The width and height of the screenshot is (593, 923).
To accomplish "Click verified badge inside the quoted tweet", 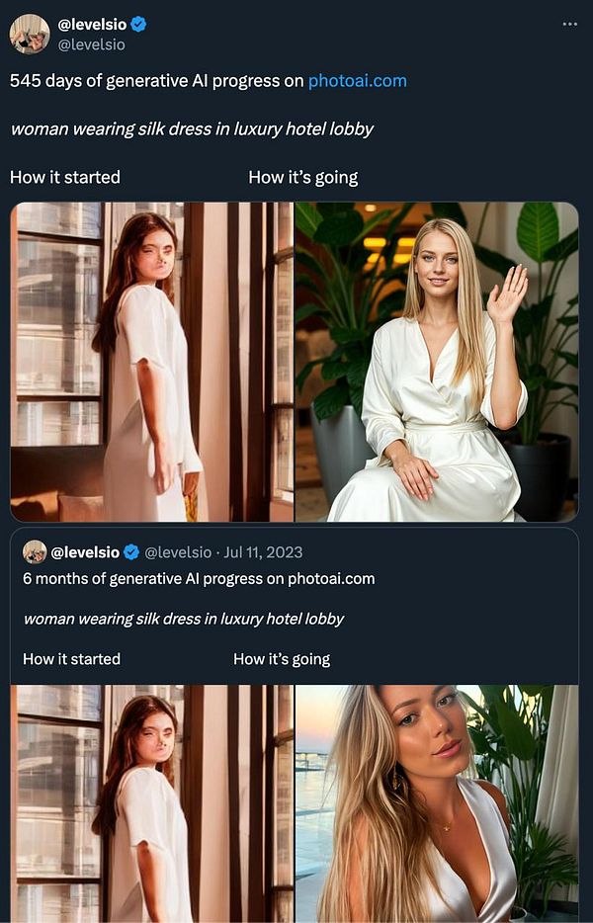I will (x=132, y=551).
